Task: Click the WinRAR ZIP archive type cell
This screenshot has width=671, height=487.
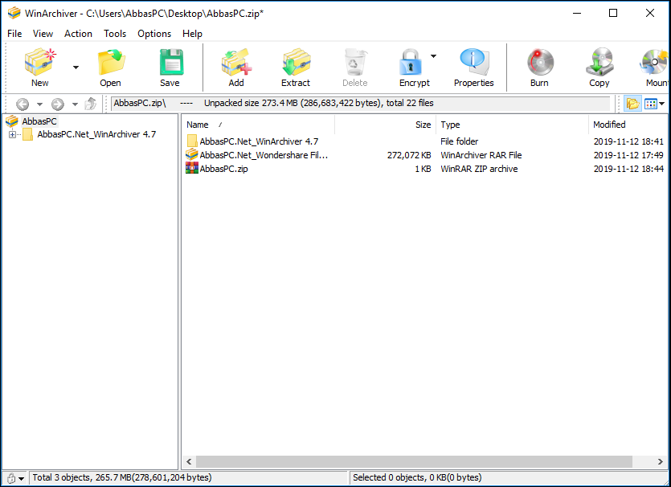Action: tap(479, 169)
